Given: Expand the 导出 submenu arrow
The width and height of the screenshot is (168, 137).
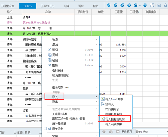Looking at the screenshot, I should click(x=96, y=102).
